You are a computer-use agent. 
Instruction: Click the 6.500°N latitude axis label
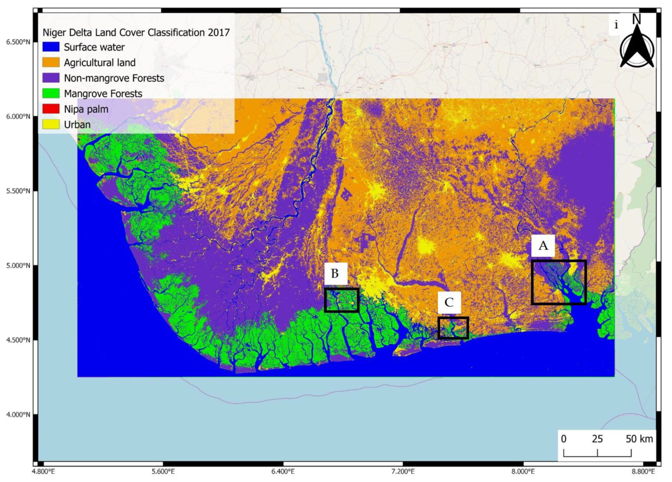[18, 42]
